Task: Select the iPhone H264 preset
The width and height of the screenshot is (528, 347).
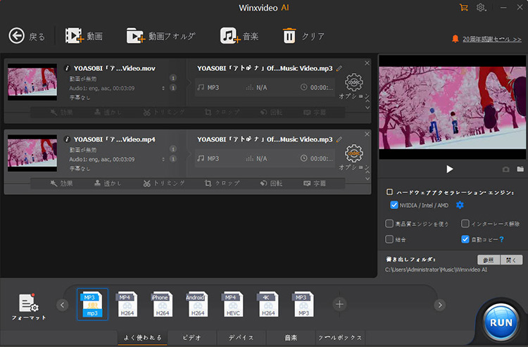Action: pos(163,304)
